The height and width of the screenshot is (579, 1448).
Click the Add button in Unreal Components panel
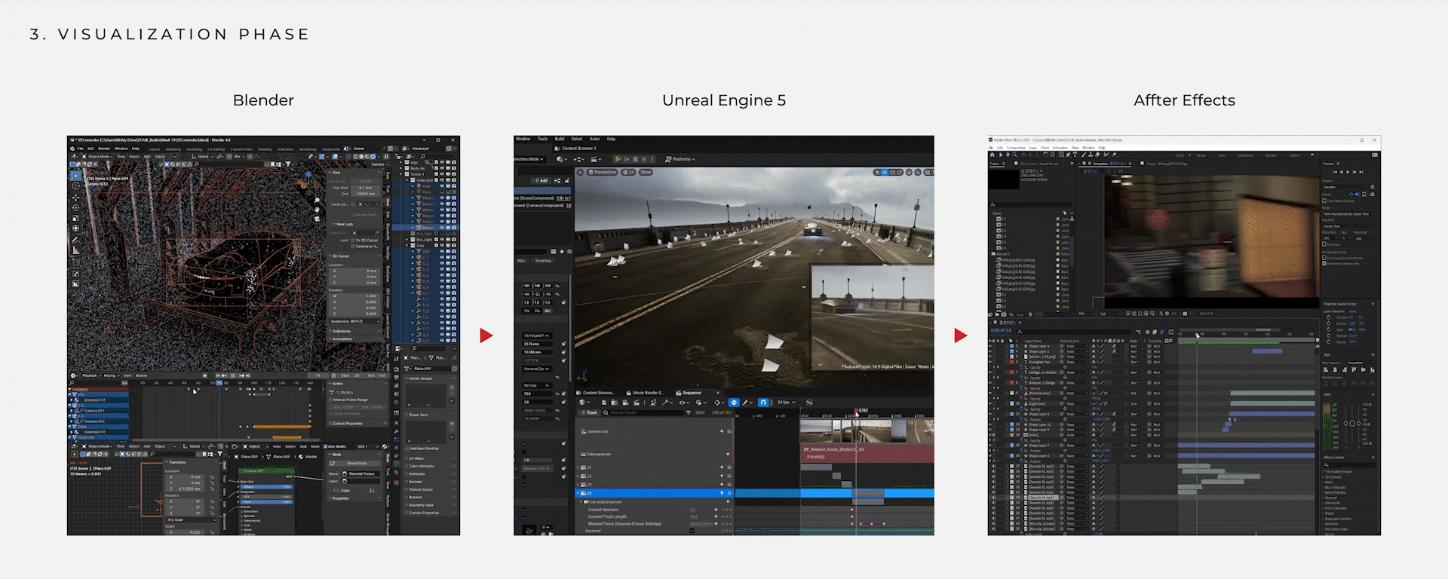(x=541, y=181)
